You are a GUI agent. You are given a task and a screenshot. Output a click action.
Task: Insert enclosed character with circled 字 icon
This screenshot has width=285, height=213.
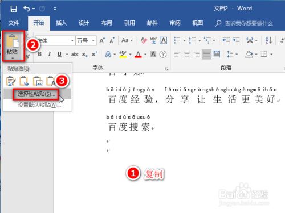pyautogui.click(x=163, y=55)
